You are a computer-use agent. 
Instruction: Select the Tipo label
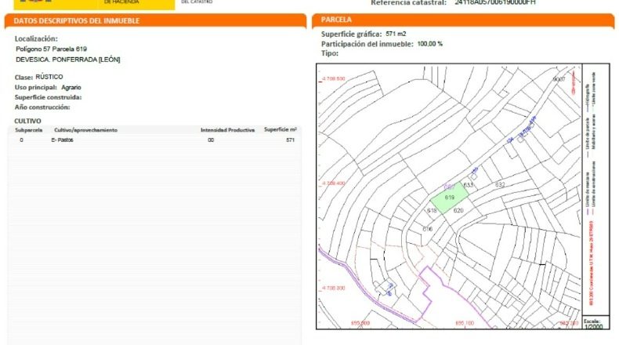tap(330, 53)
